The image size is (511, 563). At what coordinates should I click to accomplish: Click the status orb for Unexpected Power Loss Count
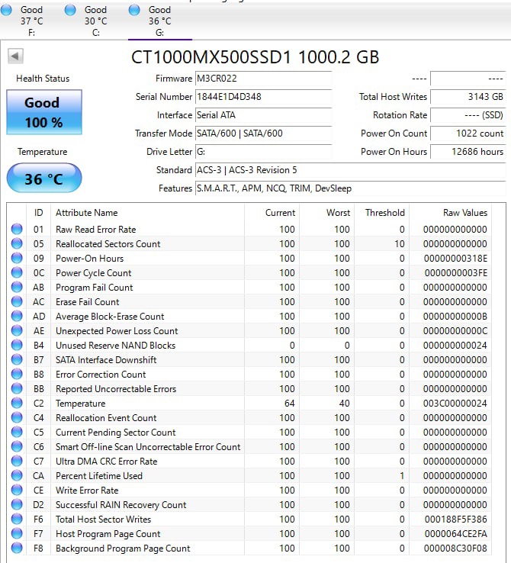(17, 330)
